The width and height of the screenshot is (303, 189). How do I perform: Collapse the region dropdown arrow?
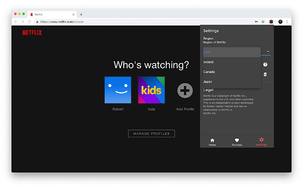point(268,52)
